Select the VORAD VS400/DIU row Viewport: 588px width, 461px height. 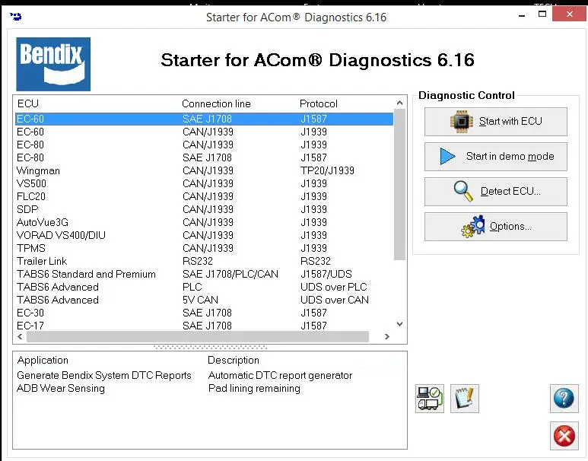click(x=205, y=236)
